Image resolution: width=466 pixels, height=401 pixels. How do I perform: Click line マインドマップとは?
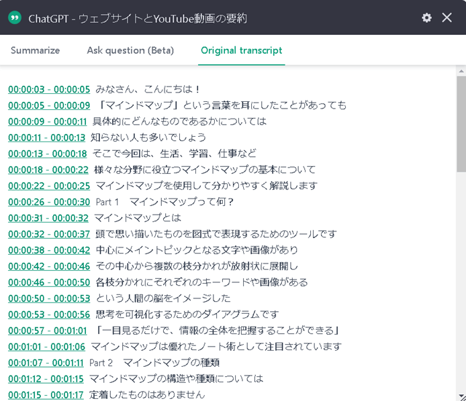click(x=138, y=217)
